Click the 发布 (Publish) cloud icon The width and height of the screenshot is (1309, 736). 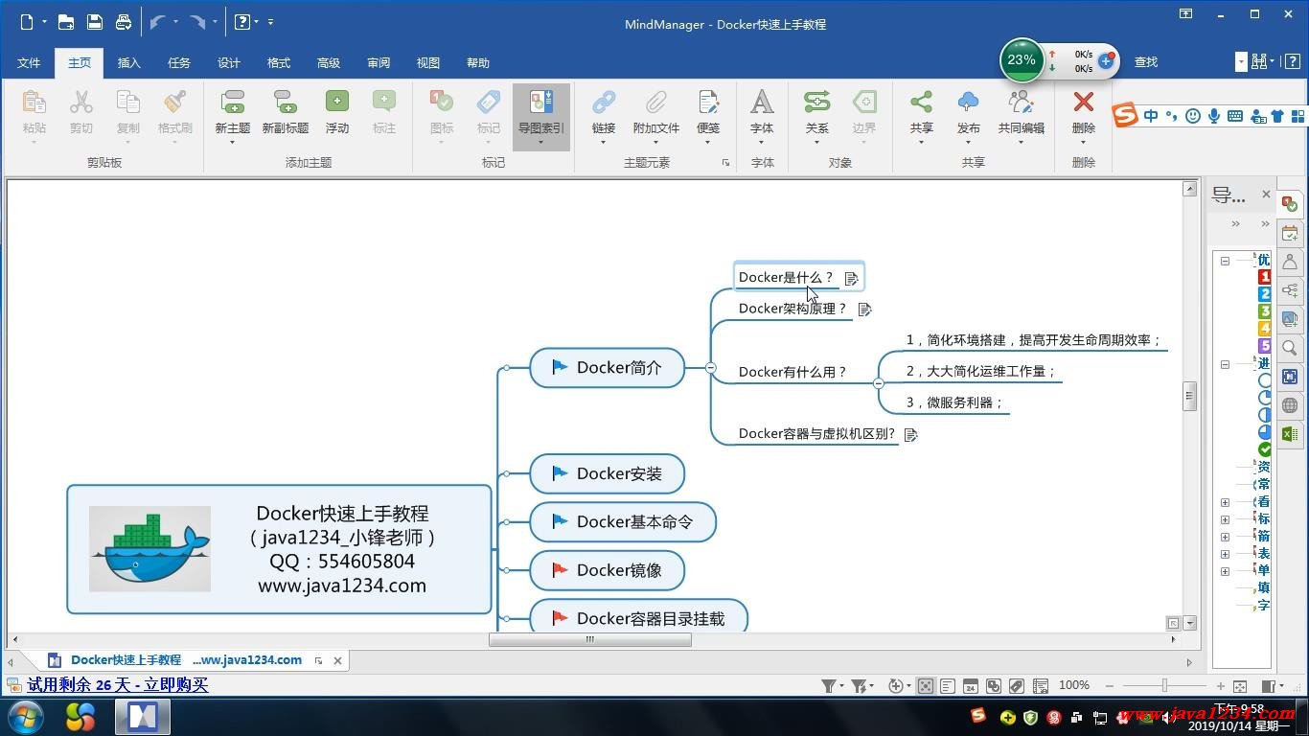pos(969,102)
